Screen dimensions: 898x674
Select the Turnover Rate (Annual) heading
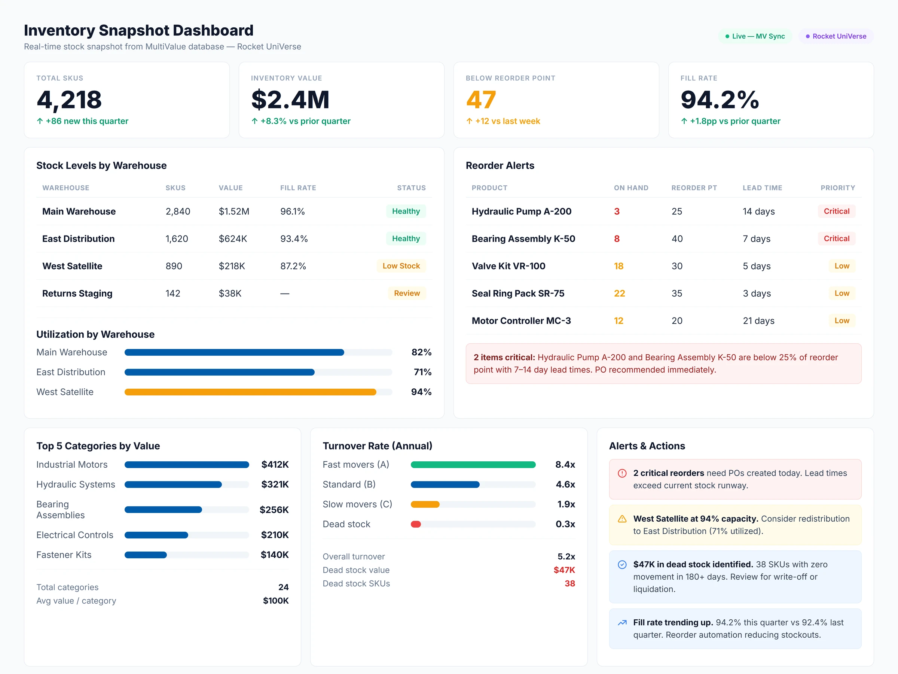(x=378, y=445)
